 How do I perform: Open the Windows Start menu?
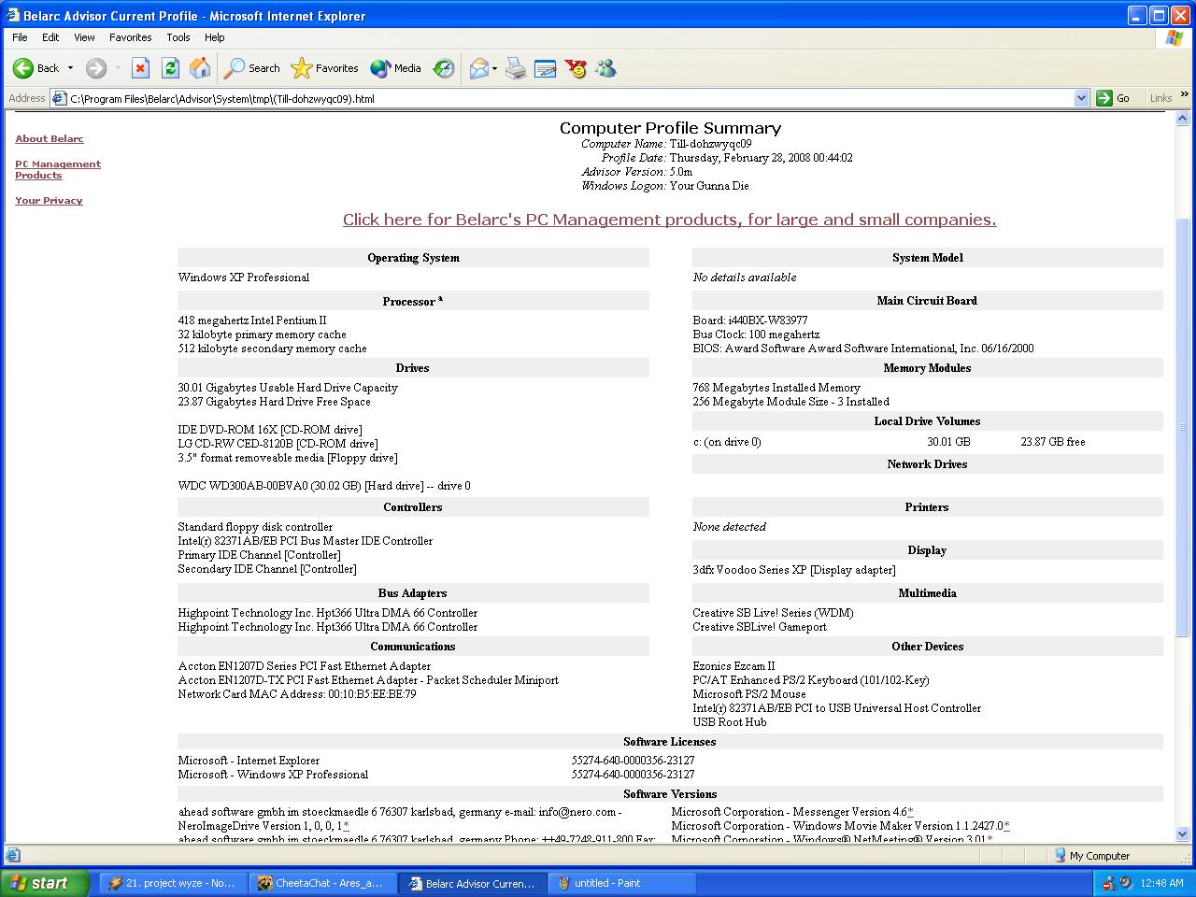tap(44, 883)
